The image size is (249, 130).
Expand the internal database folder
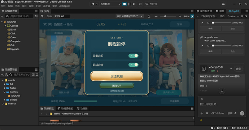(x=3, y=104)
